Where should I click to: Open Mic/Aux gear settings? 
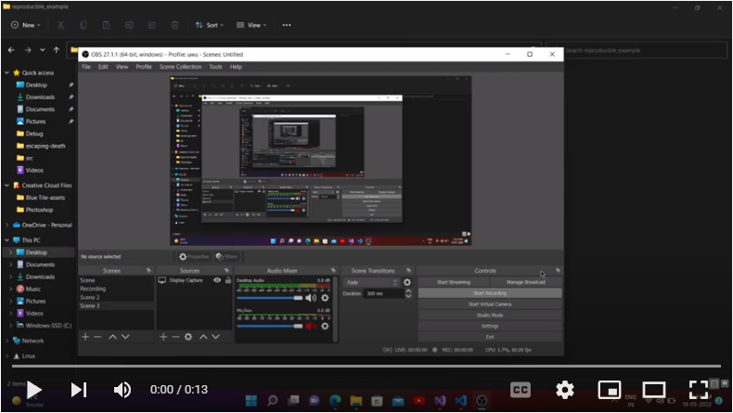325,326
